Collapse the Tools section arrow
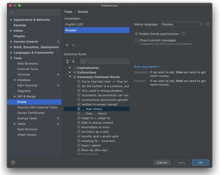The image size is (220, 175). 11,58
